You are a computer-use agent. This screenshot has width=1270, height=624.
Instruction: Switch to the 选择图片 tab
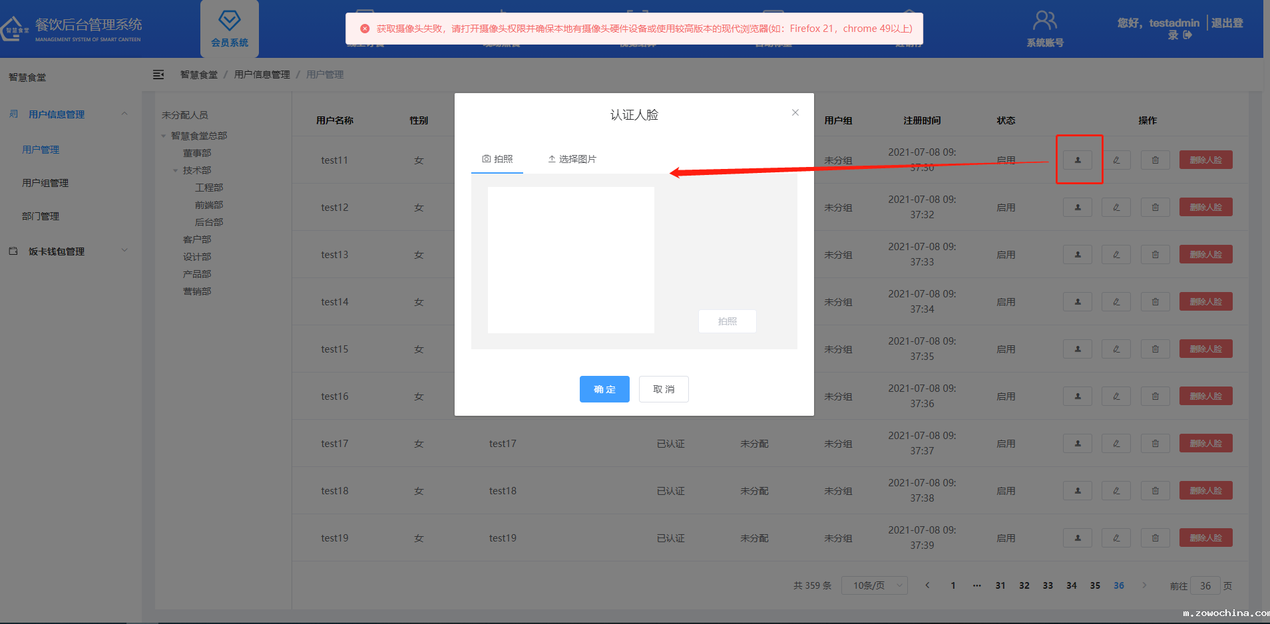click(572, 159)
